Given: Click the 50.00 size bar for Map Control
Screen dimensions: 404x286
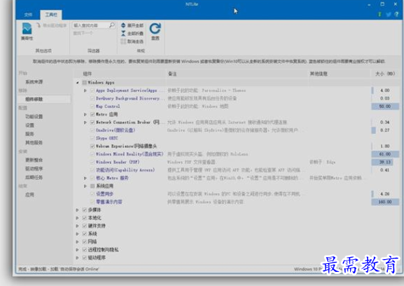Looking at the screenshot, I should (385, 106).
